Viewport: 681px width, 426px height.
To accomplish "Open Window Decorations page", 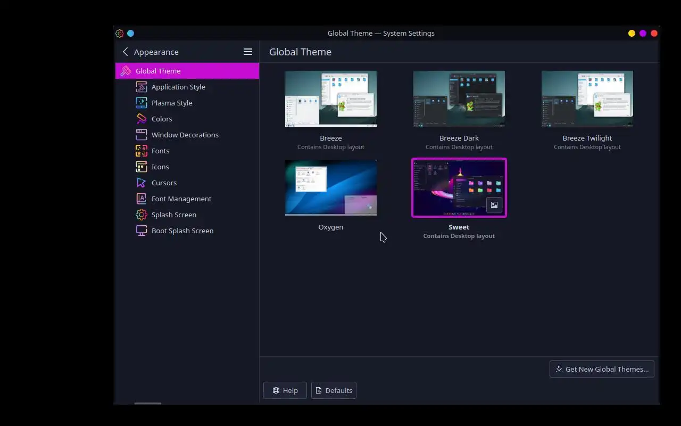I will pyautogui.click(x=187, y=135).
